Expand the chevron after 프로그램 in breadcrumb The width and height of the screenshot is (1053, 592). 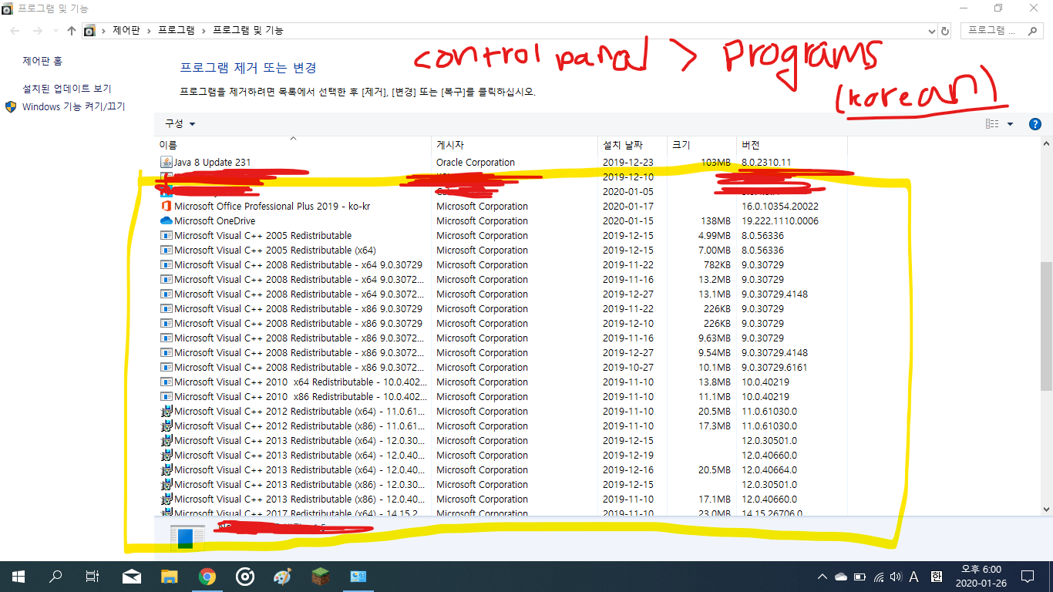click(204, 31)
